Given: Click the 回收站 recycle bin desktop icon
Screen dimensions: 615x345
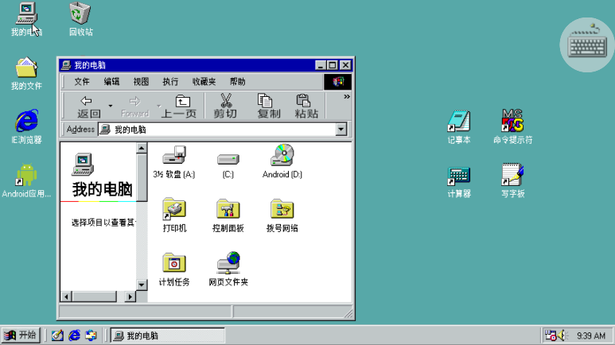Looking at the screenshot, I should 80,14.
